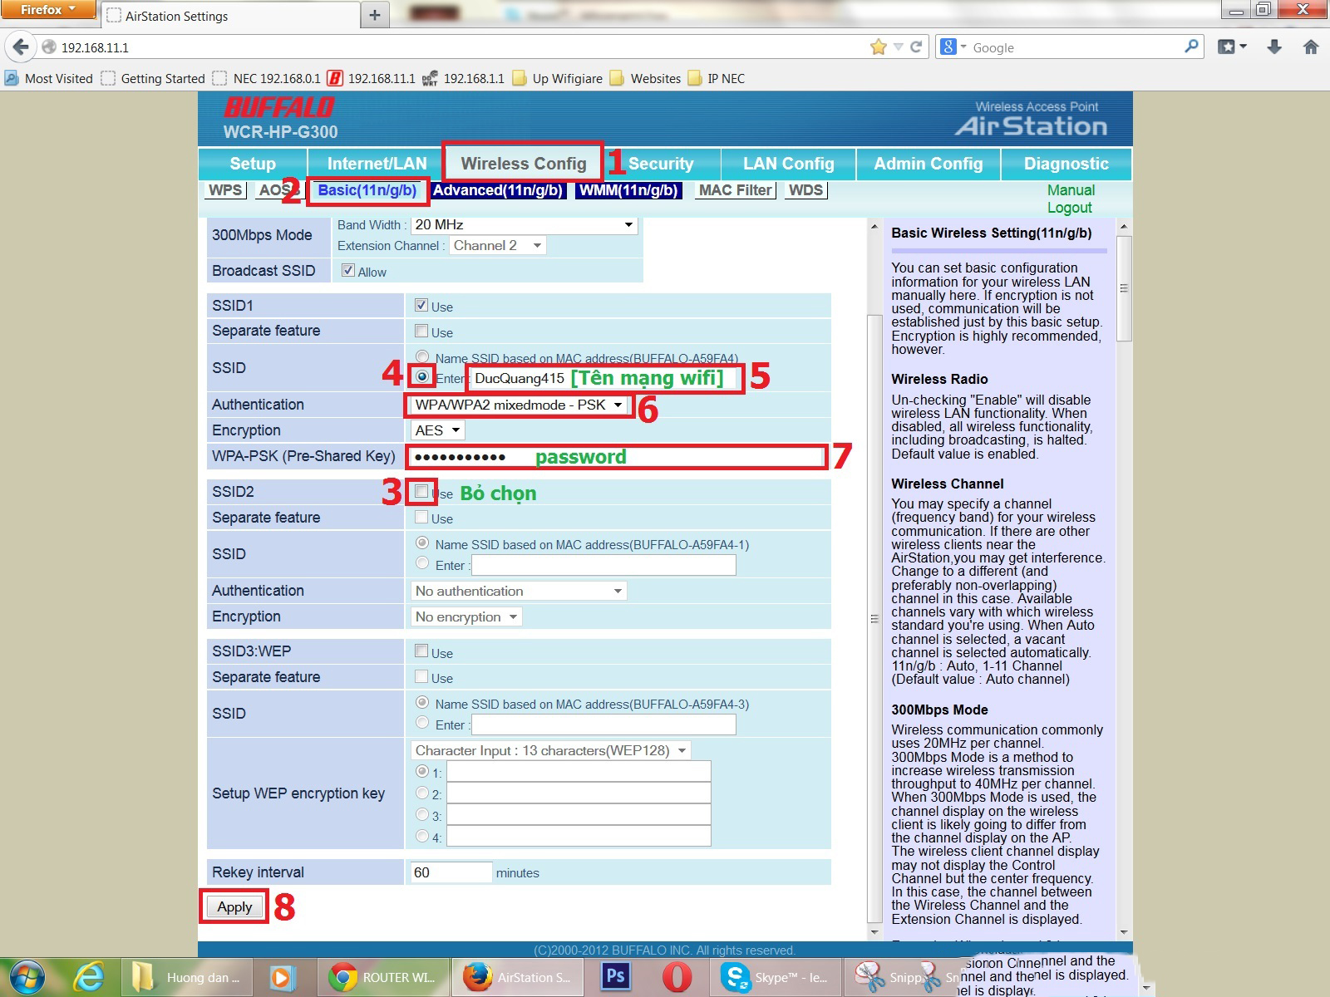
Task: Select SSID1 Enter custom name radio
Action: coord(422,376)
